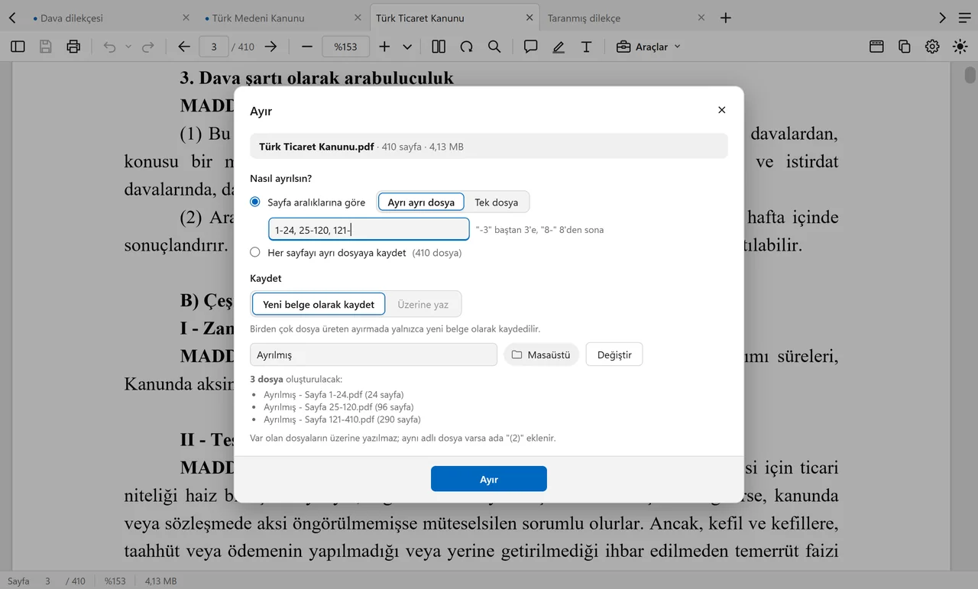Open the tab list menu icon
Image resolution: width=978 pixels, height=589 pixels.
coord(964,18)
